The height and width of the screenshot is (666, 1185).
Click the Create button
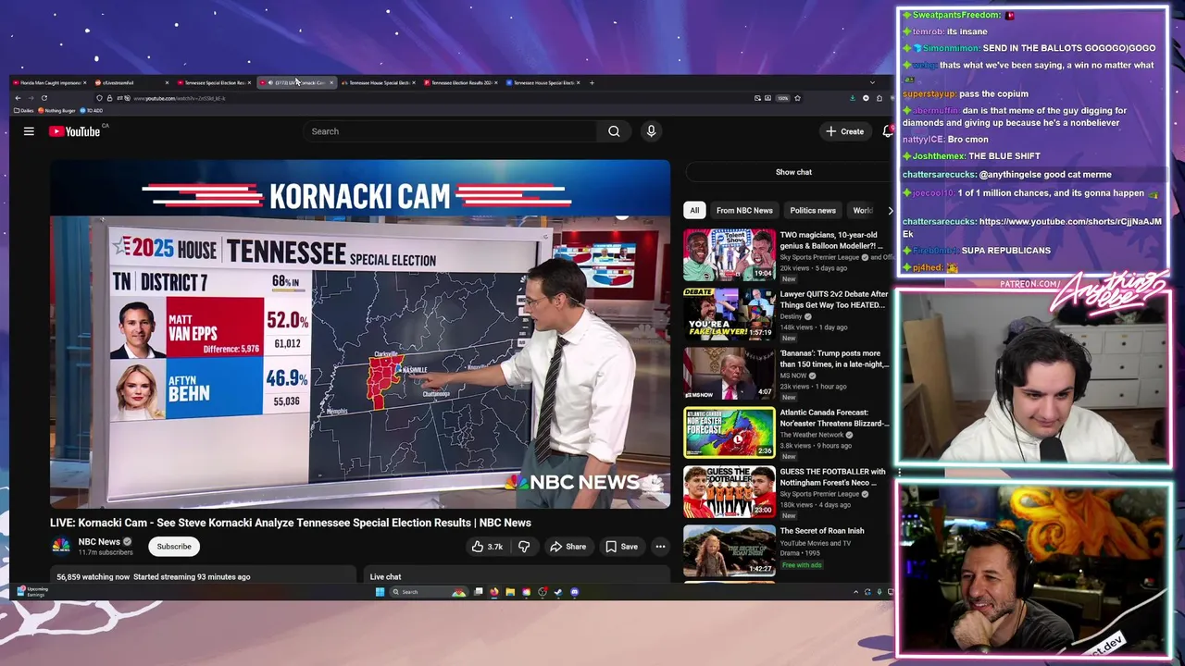click(844, 131)
